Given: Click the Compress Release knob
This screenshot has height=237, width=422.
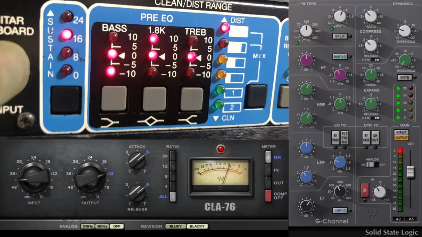Looking at the screenshot, I should [x=371, y=46].
